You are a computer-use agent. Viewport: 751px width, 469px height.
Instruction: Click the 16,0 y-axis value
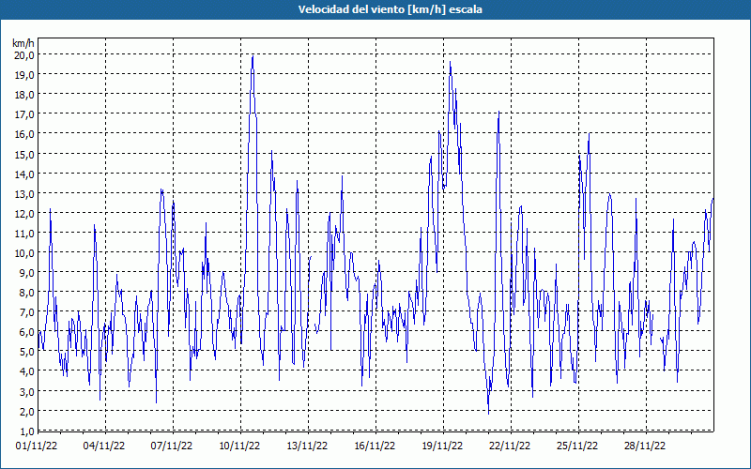(24, 134)
